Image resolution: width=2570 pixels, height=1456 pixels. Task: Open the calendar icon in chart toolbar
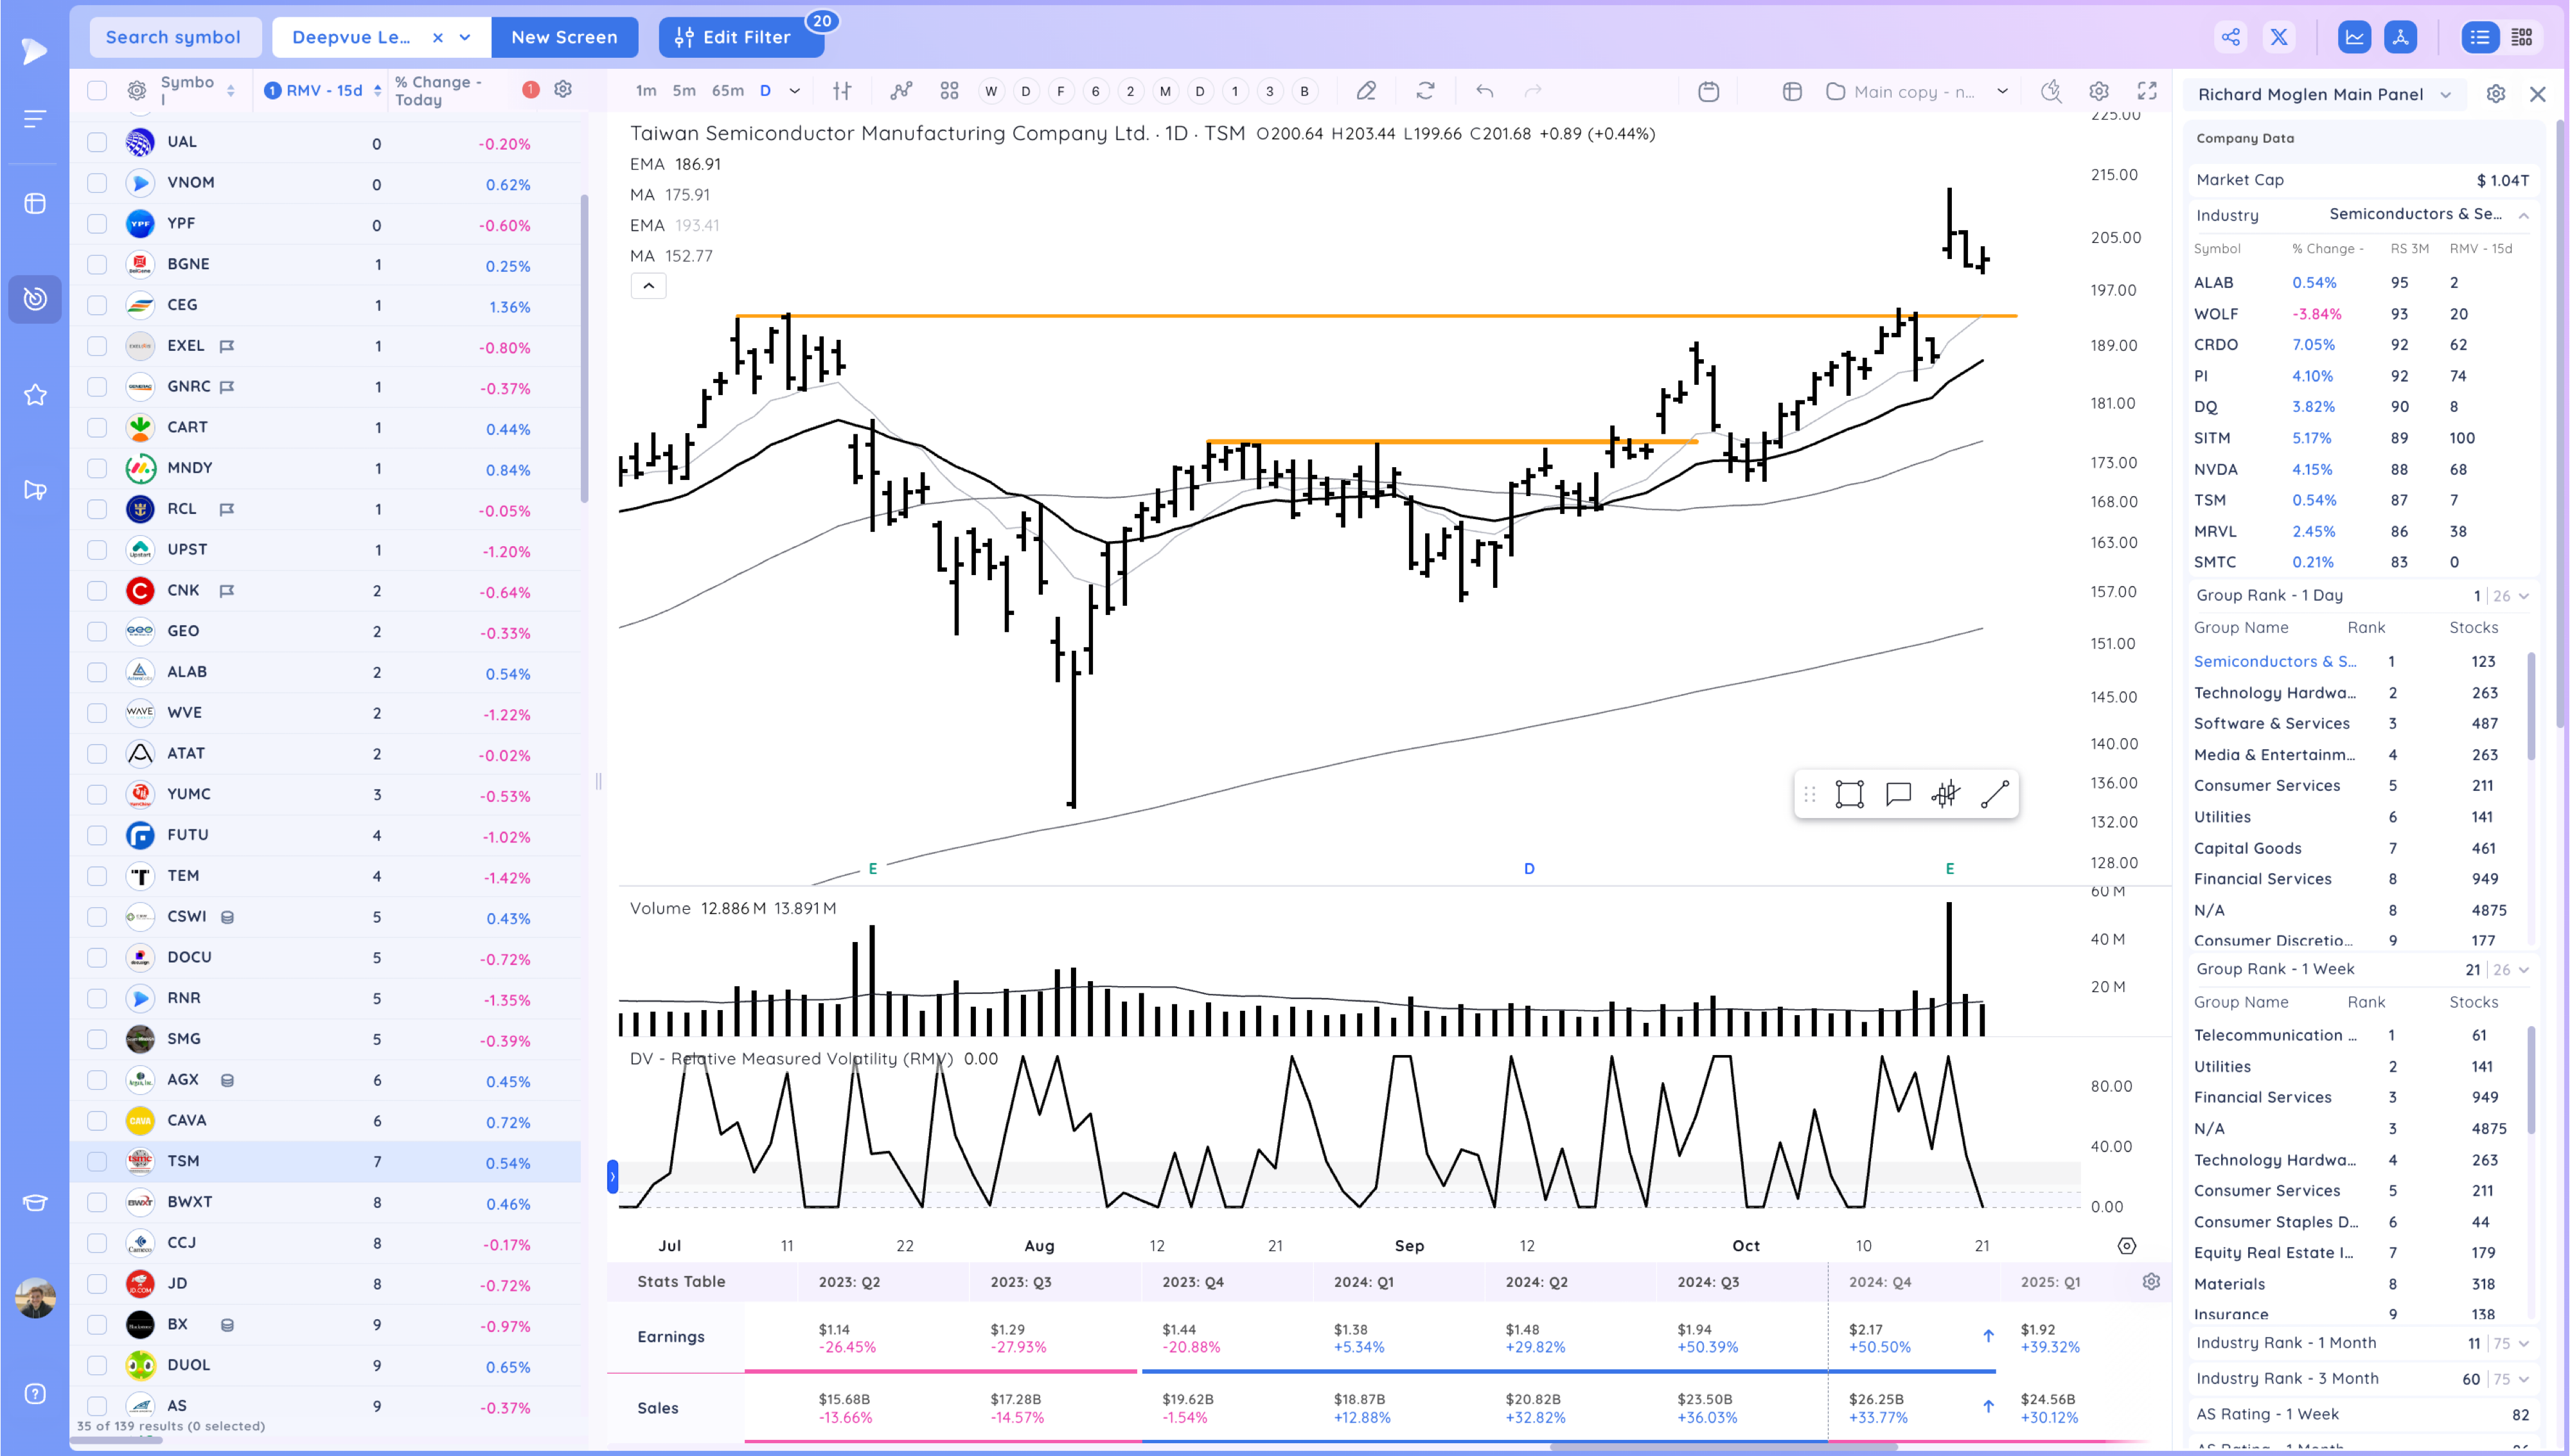coord(1708,91)
